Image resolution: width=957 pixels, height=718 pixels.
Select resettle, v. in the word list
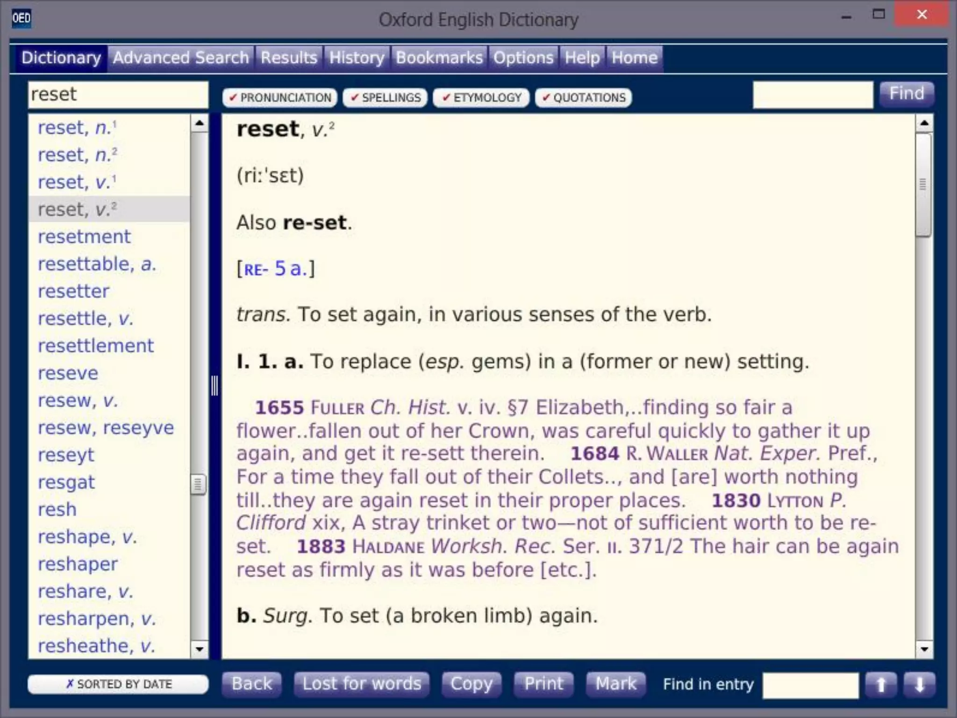(x=85, y=319)
